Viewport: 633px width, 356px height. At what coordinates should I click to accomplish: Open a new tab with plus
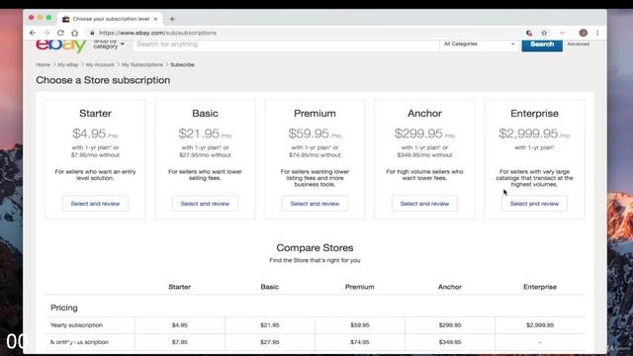point(172,19)
